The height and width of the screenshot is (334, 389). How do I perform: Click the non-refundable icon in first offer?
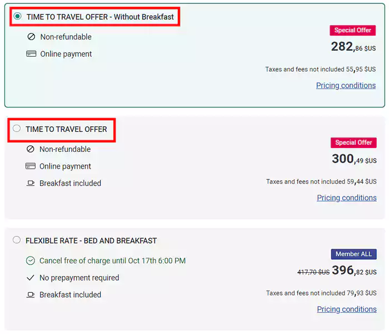(x=31, y=37)
